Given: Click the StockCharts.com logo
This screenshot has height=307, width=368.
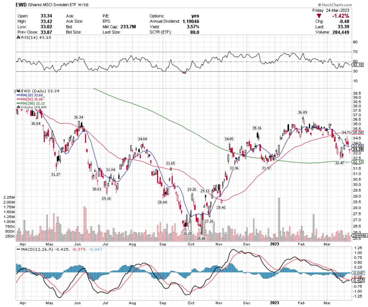Looking at the screenshot, I should pos(335,5).
